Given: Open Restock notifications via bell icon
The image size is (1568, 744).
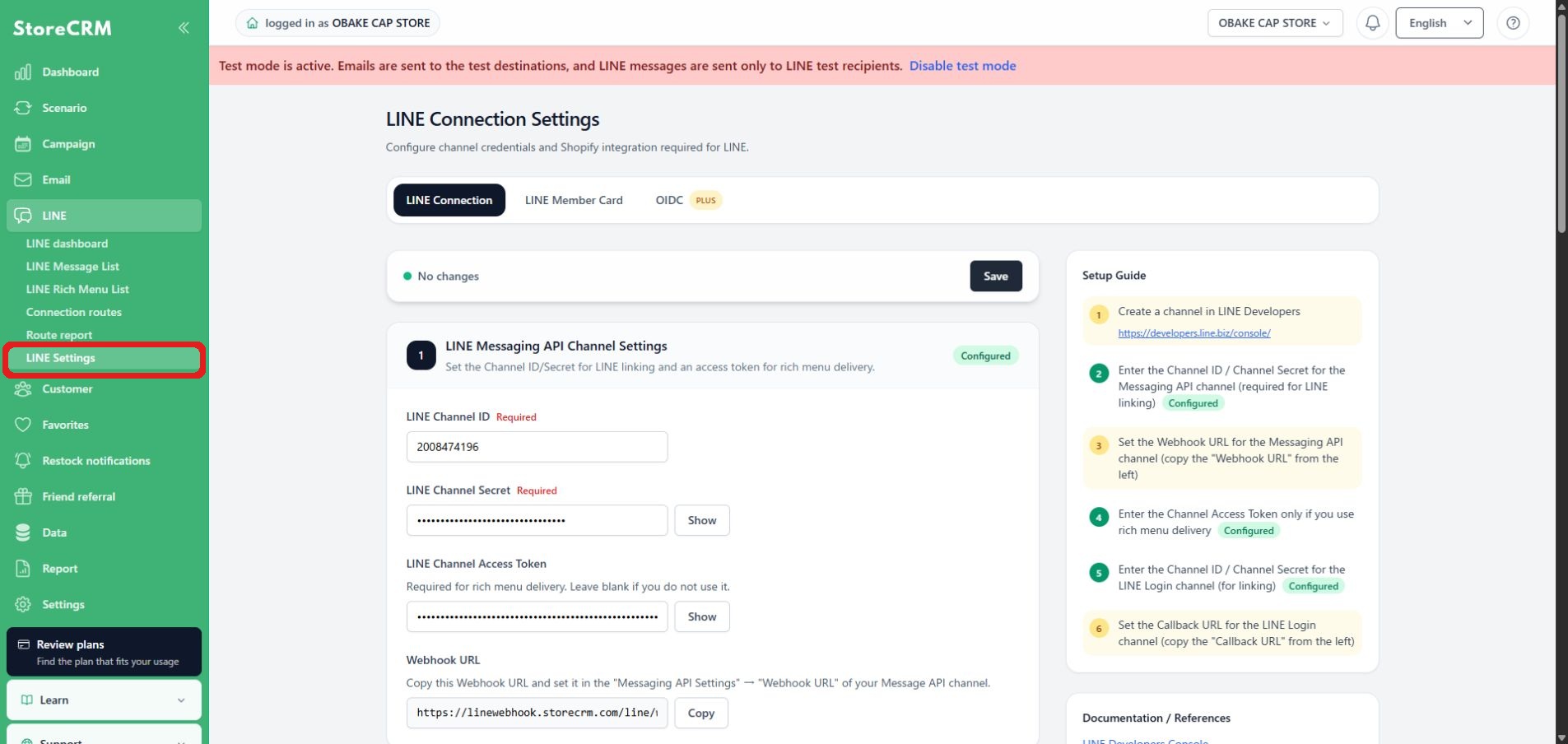Looking at the screenshot, I should 23,461.
